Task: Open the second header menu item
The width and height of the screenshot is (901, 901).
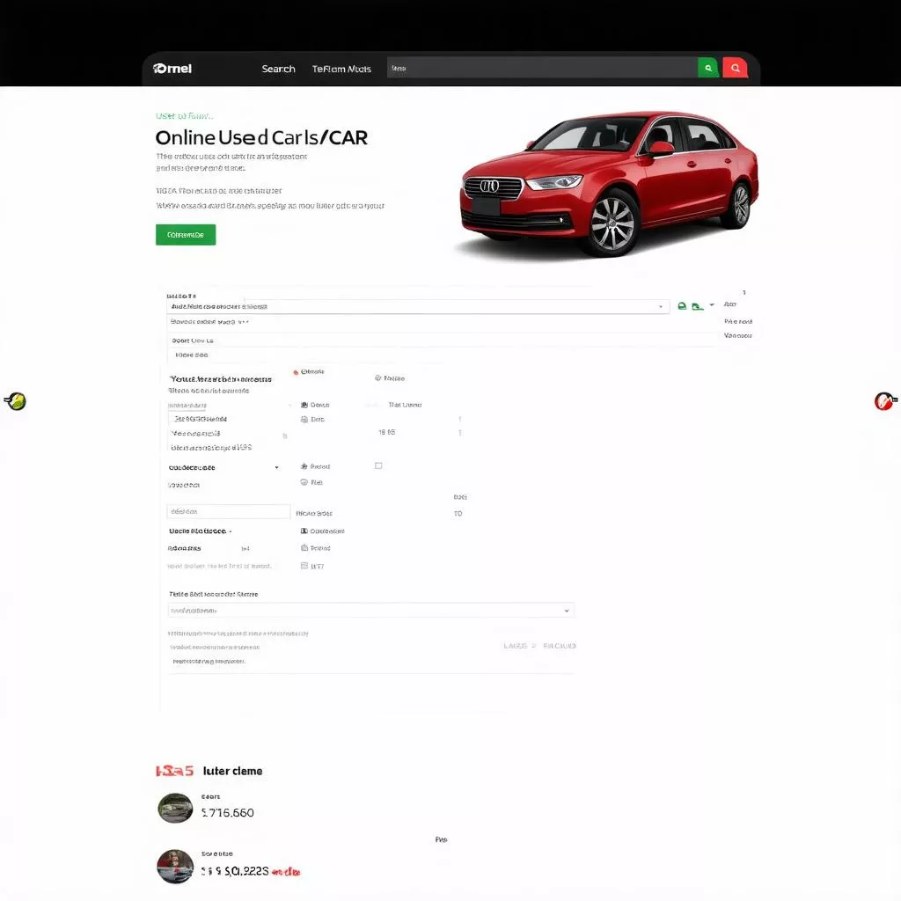Action: tap(341, 69)
